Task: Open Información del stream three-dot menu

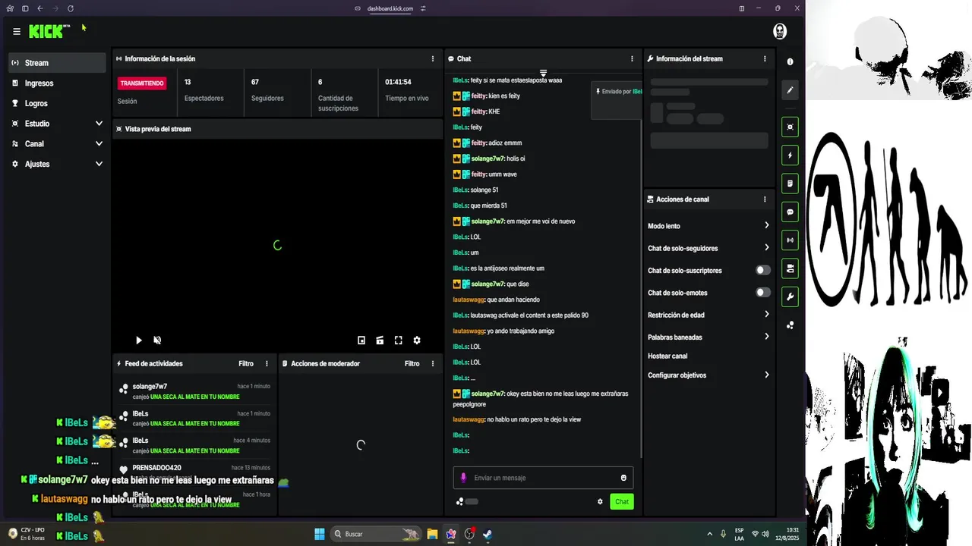Action: pyautogui.click(x=765, y=58)
